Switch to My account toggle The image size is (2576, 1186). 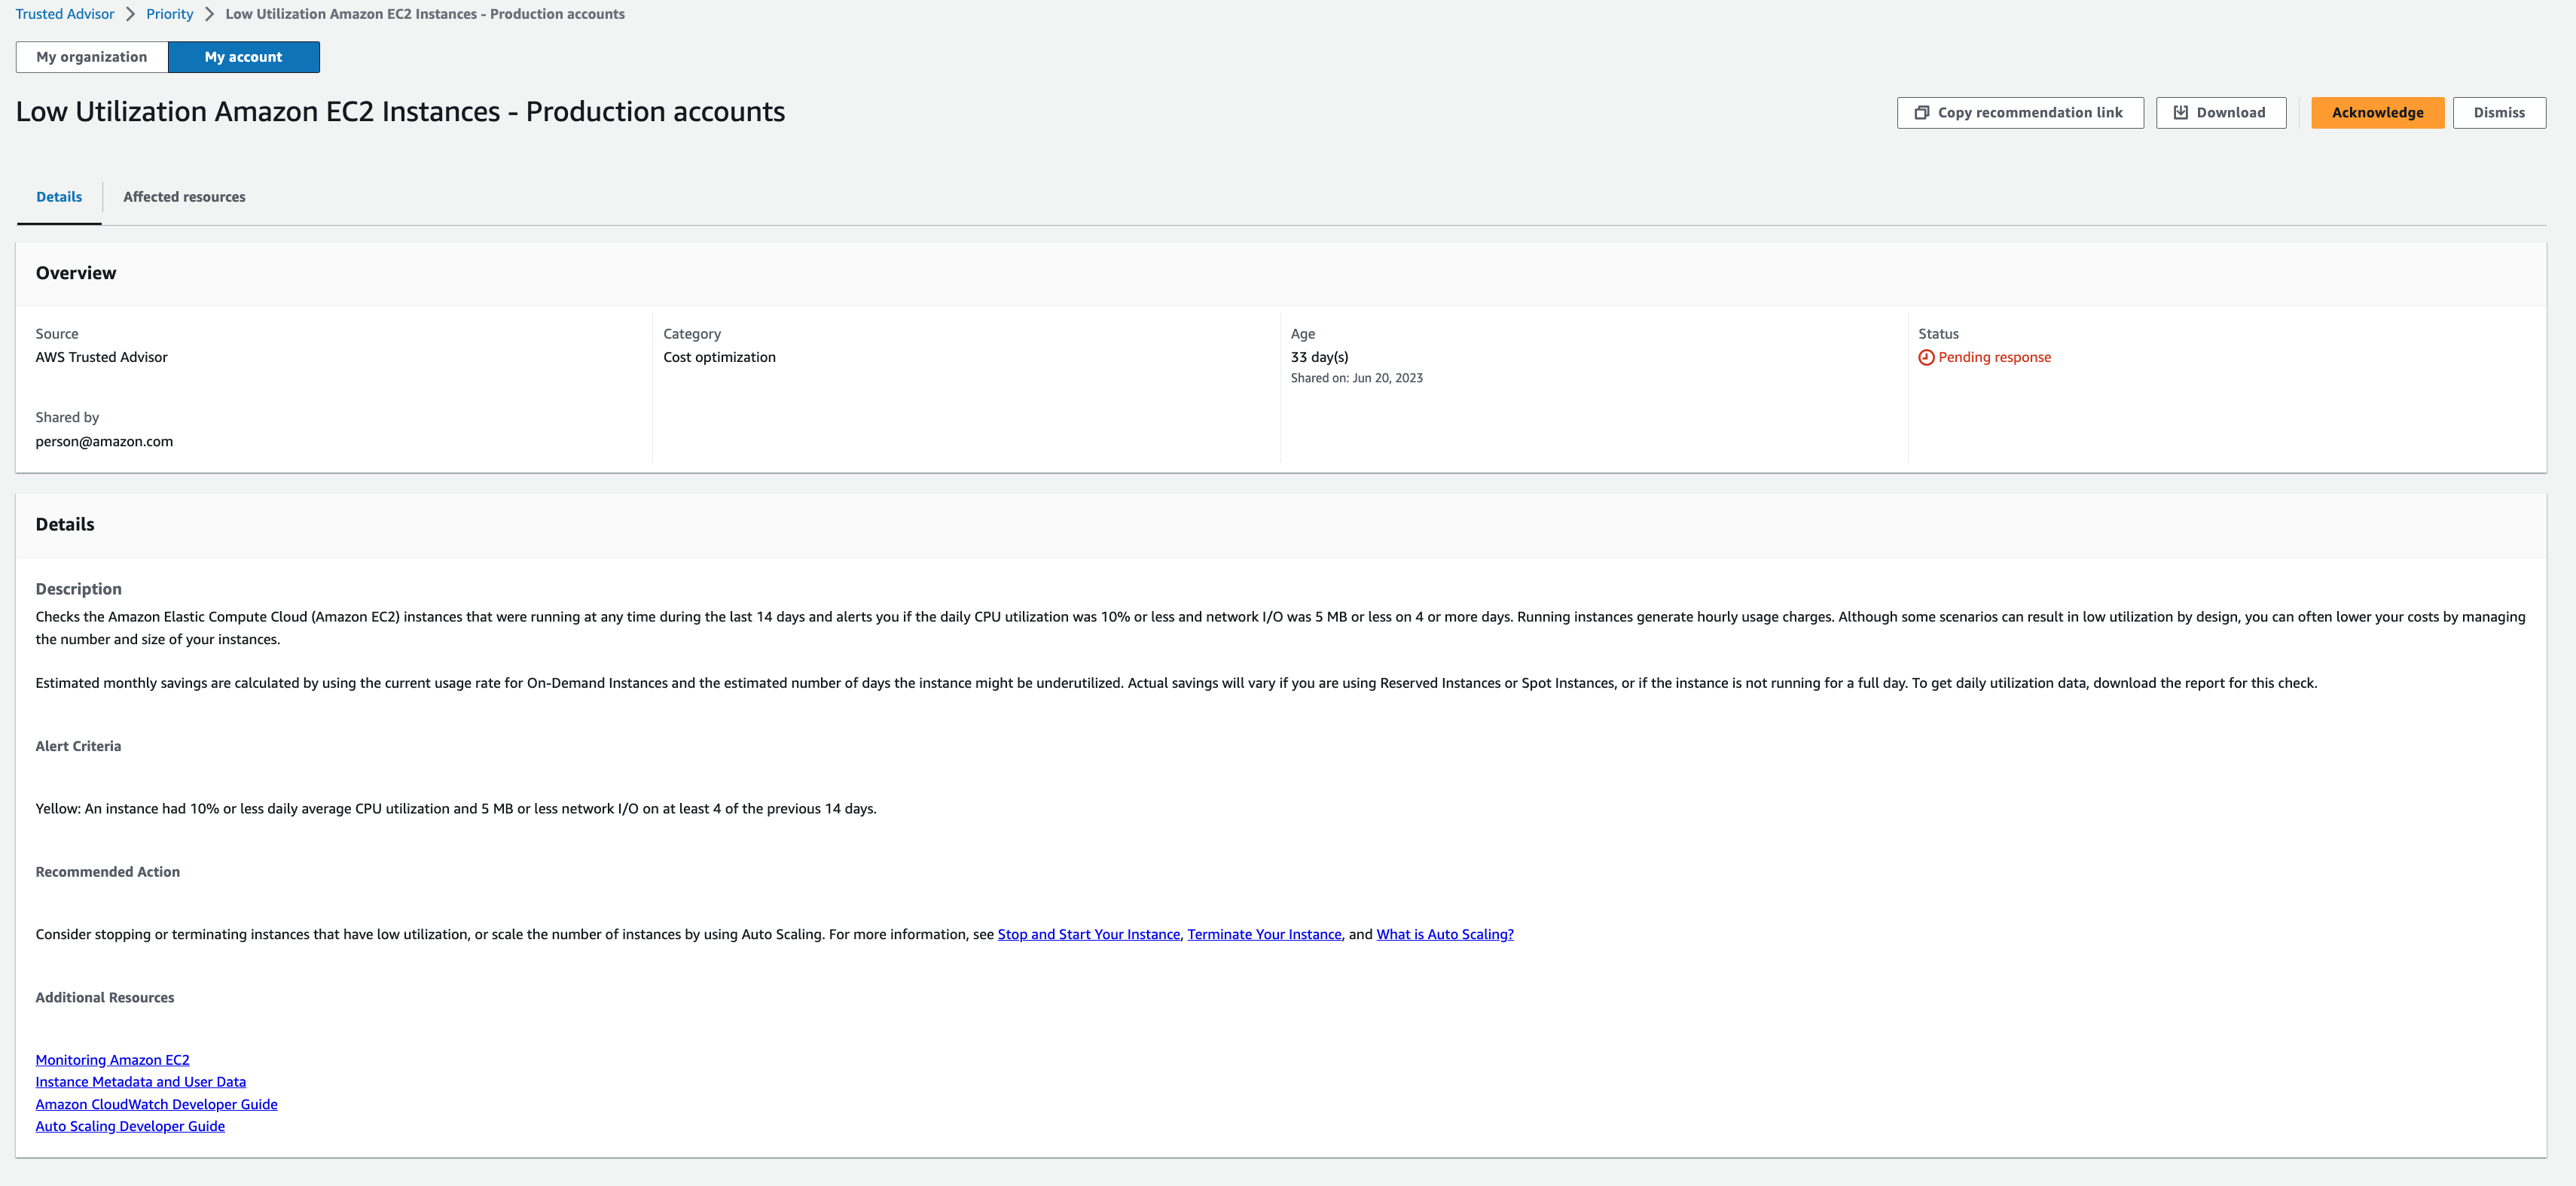(x=243, y=56)
